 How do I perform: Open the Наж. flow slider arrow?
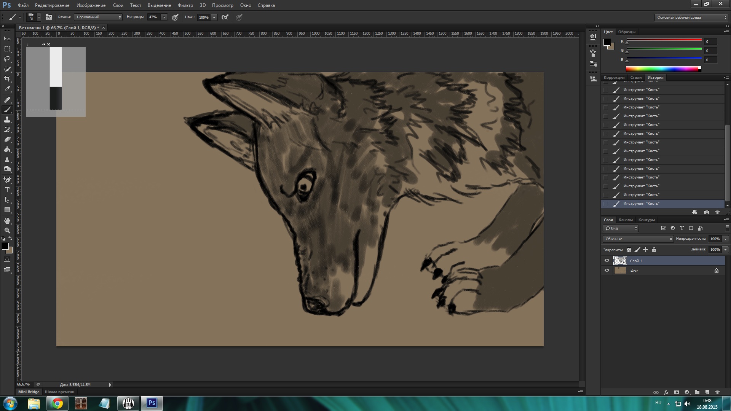point(214,17)
